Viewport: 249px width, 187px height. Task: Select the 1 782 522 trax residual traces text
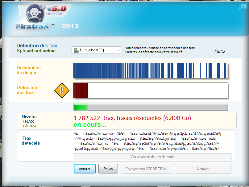pyautogui.click(x=132, y=118)
